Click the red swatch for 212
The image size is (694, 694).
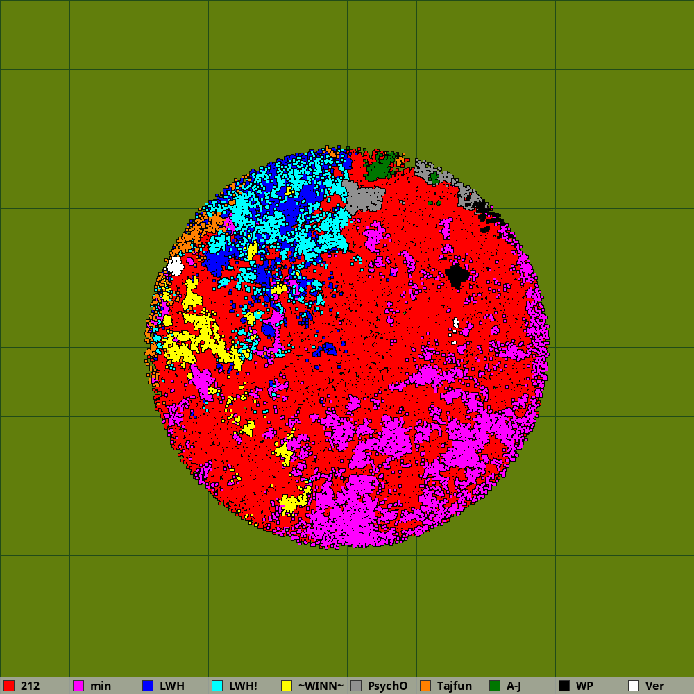(9, 686)
